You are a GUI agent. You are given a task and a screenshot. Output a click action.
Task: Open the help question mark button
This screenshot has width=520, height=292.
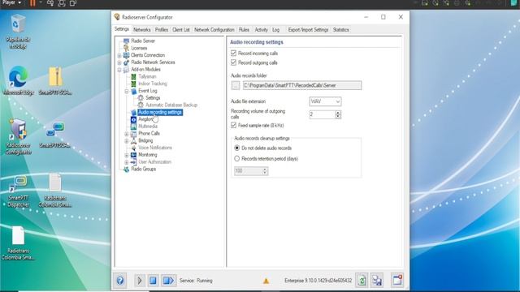tap(120, 281)
